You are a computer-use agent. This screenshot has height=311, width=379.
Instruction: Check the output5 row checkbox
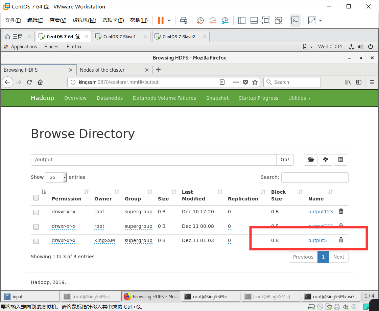coord(36,241)
